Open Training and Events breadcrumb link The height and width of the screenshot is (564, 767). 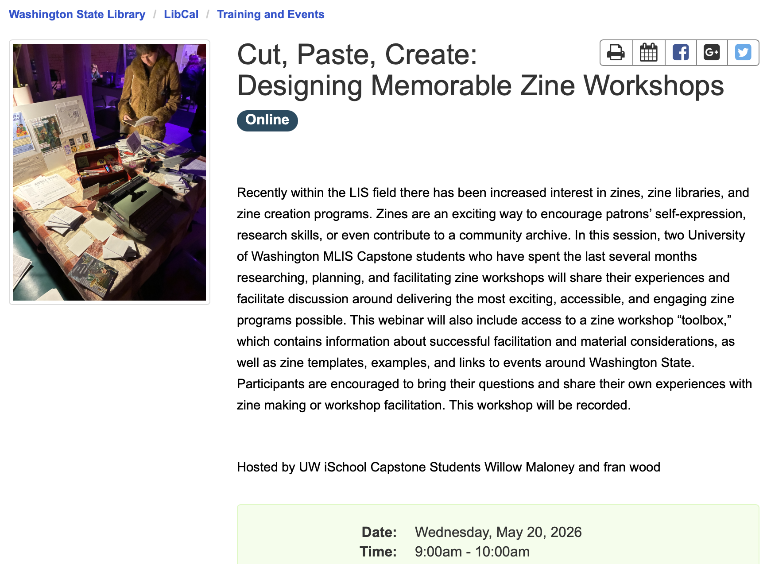click(271, 14)
